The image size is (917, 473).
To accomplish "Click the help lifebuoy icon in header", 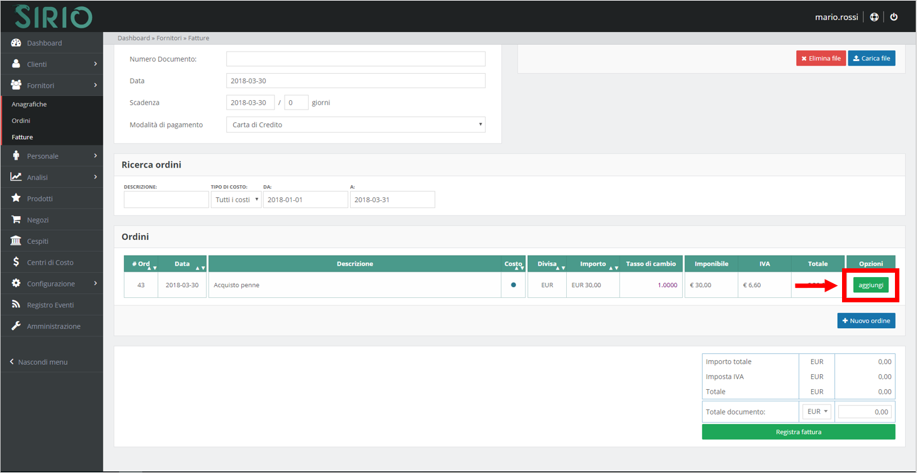I will point(874,17).
